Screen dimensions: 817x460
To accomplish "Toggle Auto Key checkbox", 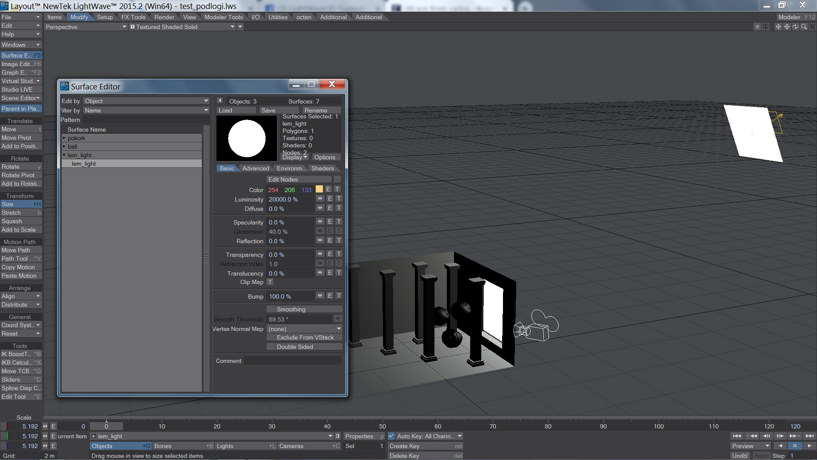I will coord(391,436).
